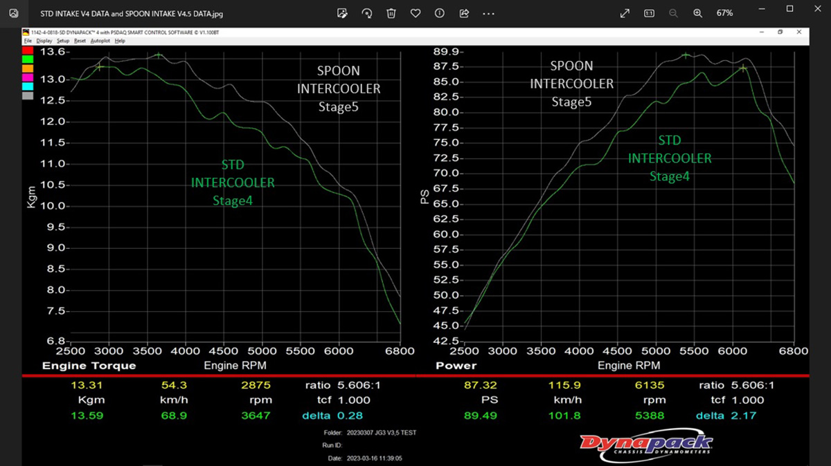
Task: Enter fullscreen with the diagonal arrows icon
Action: click(625, 13)
